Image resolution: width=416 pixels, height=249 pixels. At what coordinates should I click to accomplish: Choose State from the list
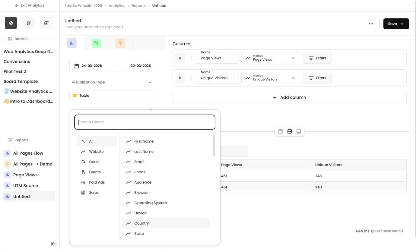point(166,234)
